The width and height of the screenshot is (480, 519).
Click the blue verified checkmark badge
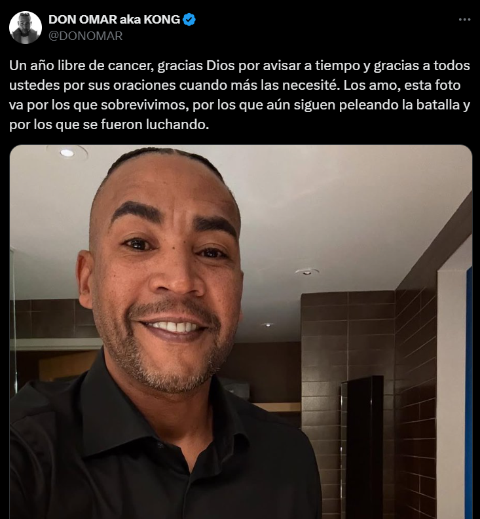click(x=189, y=20)
